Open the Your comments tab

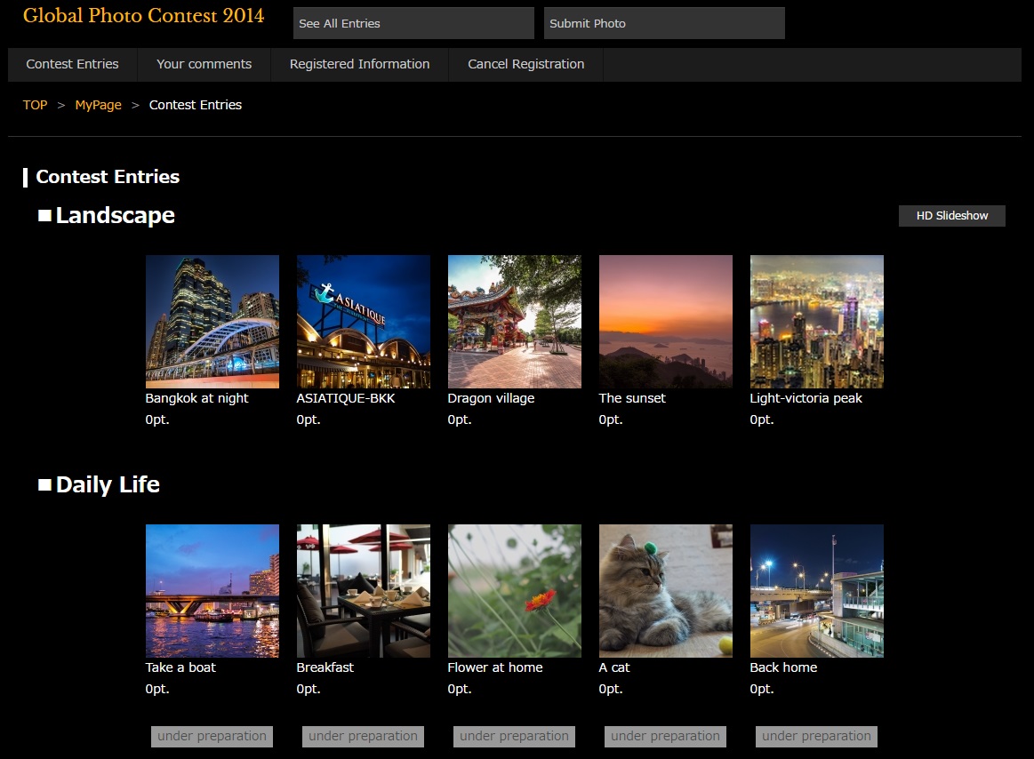tap(204, 64)
